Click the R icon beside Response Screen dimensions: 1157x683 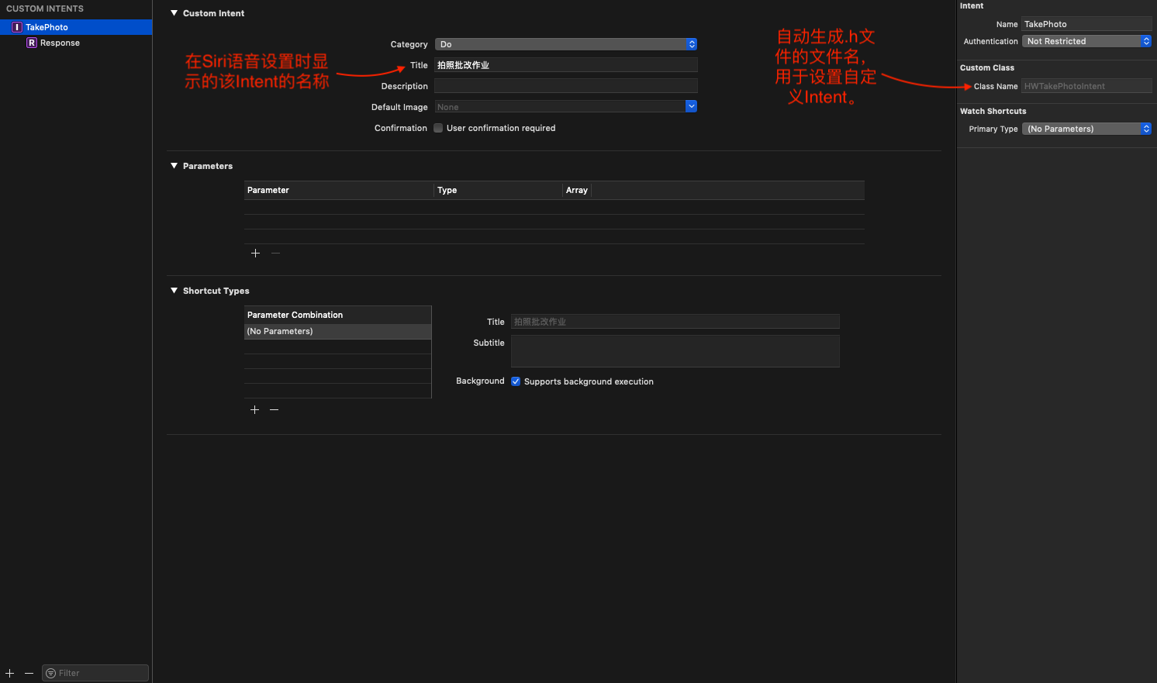tap(32, 43)
